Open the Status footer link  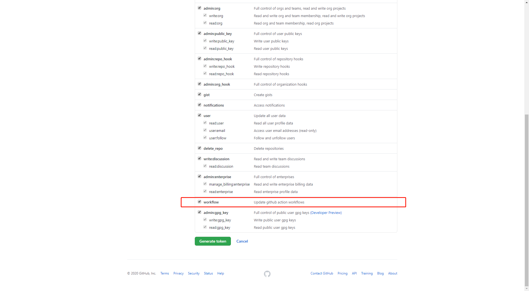(x=208, y=273)
